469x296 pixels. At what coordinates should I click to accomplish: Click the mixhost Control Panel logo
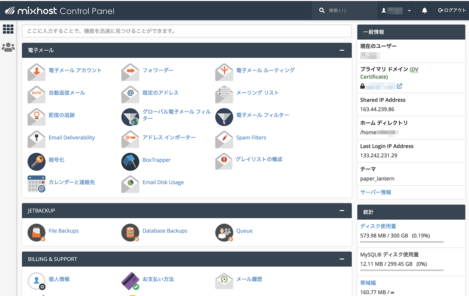[x=59, y=11]
